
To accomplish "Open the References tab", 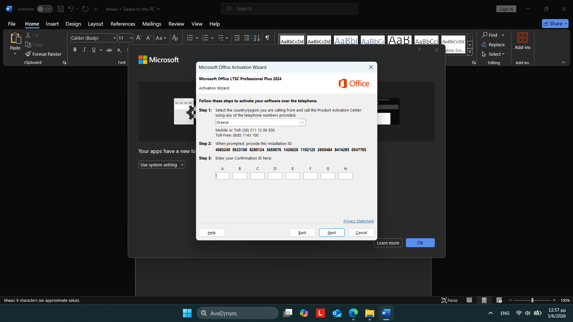I will click(123, 24).
